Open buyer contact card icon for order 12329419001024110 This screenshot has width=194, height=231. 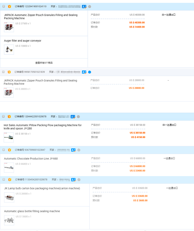point(84,6)
